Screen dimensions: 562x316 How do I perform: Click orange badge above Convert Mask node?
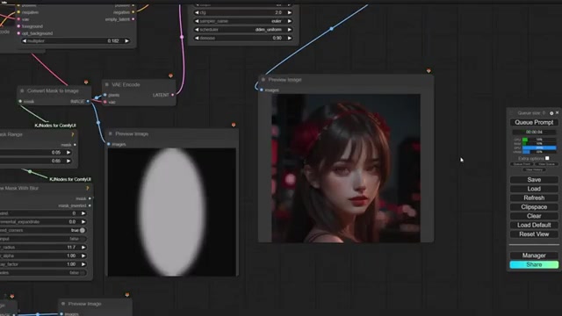click(86, 82)
